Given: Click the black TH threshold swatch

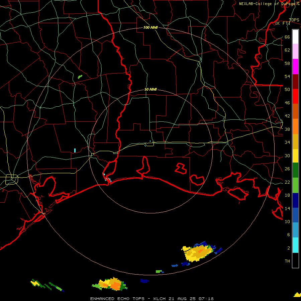Looking at the screenshot, I should tap(295, 260).
